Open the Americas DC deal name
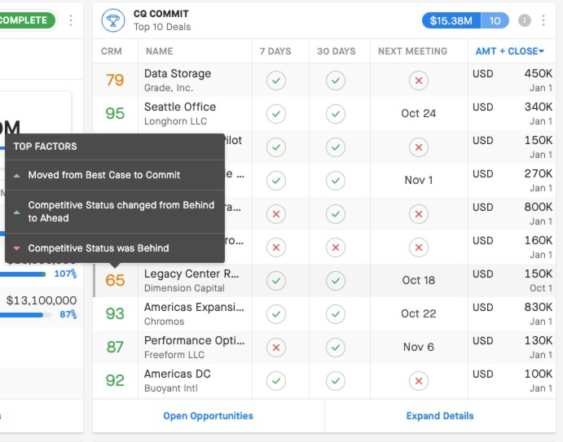This screenshot has width=563, height=442. point(178,374)
